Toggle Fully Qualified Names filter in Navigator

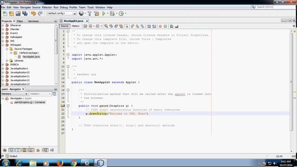pos(38,150)
